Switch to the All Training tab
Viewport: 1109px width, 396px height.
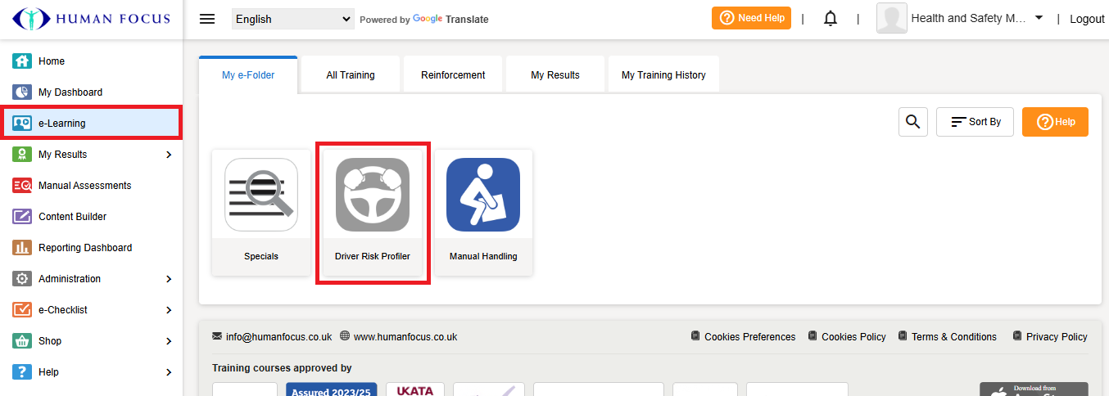pos(351,75)
